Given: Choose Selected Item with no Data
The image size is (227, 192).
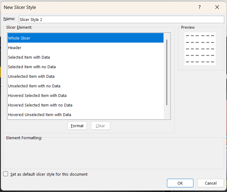Looking at the screenshot, I should point(86,67).
